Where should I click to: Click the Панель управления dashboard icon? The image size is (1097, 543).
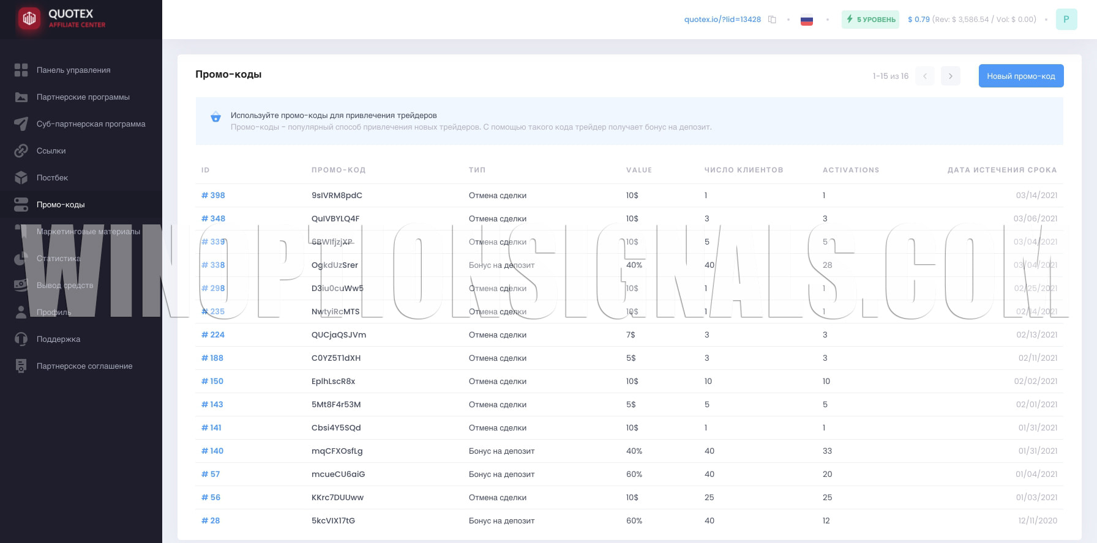pos(21,70)
